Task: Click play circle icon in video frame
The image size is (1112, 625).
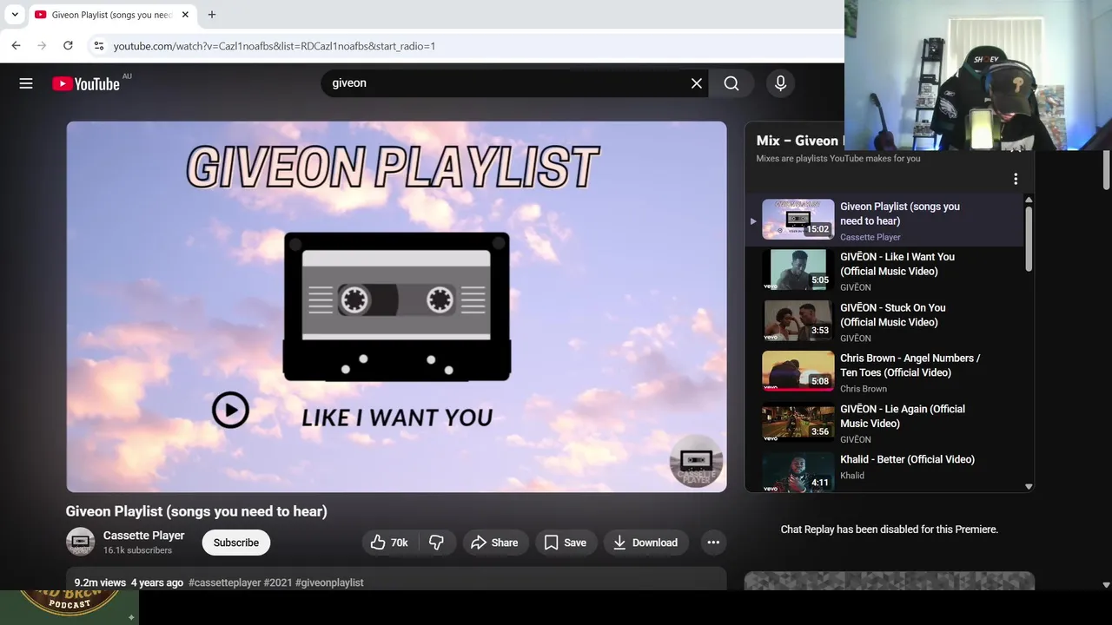Action: tap(230, 411)
